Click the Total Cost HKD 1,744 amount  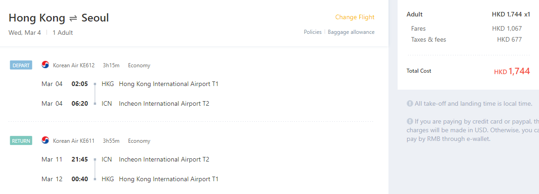(x=512, y=71)
